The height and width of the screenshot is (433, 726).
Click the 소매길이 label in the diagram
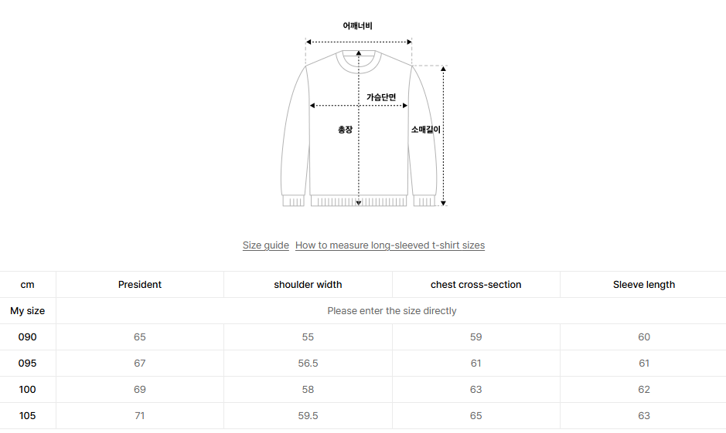(426, 130)
